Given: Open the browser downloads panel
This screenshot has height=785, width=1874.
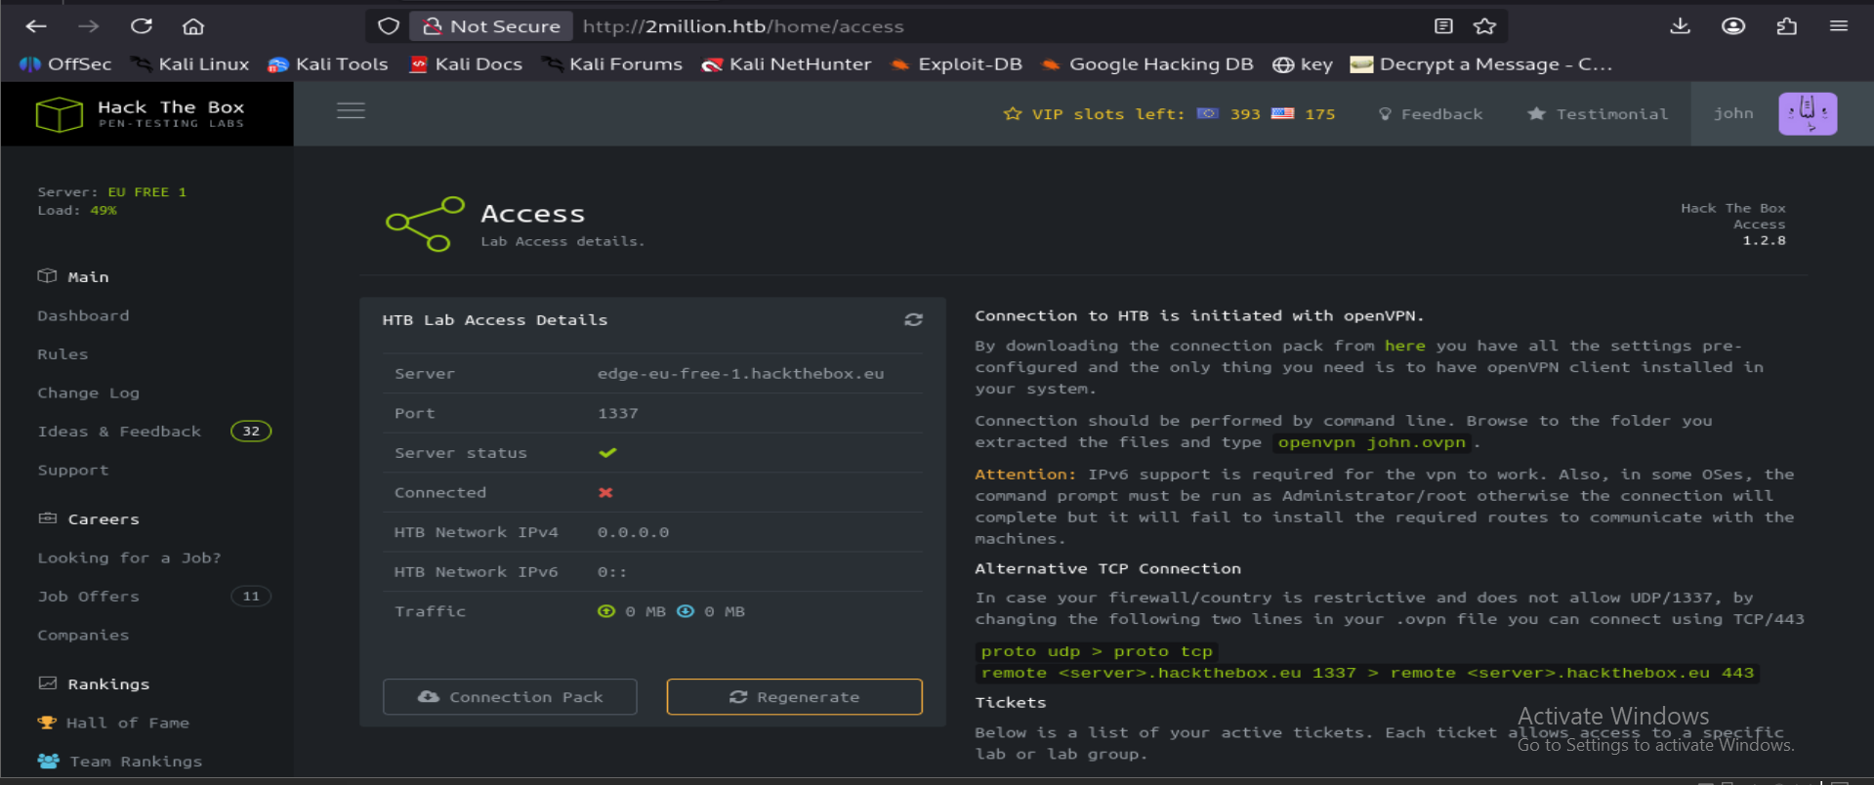Looking at the screenshot, I should (x=1680, y=26).
